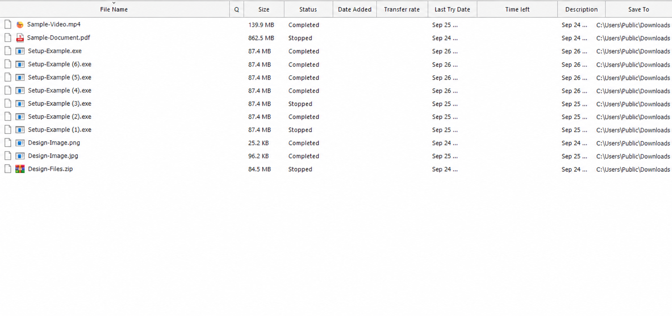Click the 139.9 MB size value

(x=261, y=25)
